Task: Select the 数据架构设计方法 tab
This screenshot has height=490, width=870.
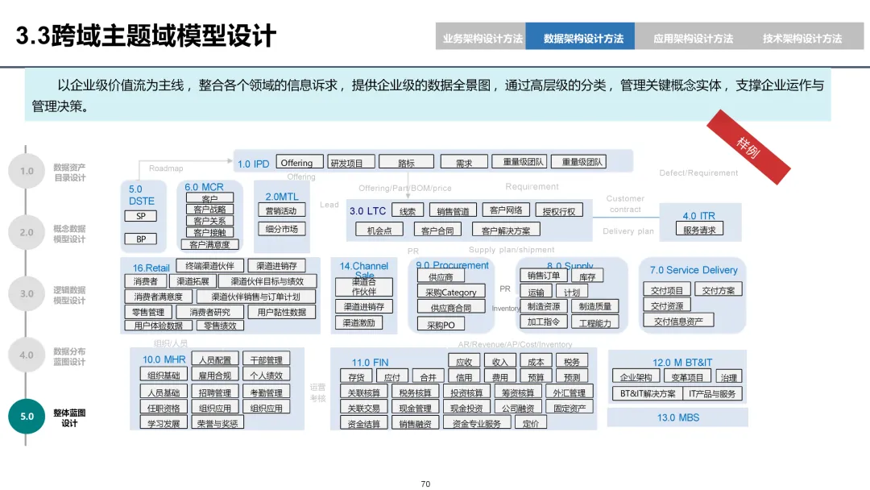Action: 580,36
